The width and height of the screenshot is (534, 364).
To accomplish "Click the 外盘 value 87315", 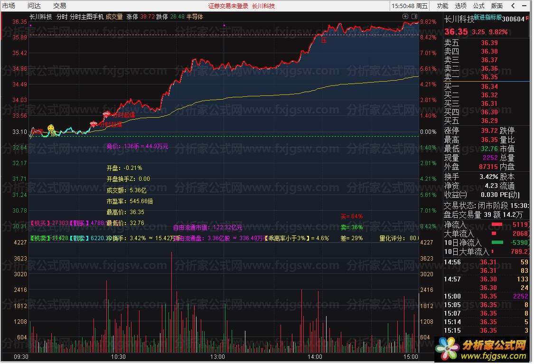I will pyautogui.click(x=488, y=167).
